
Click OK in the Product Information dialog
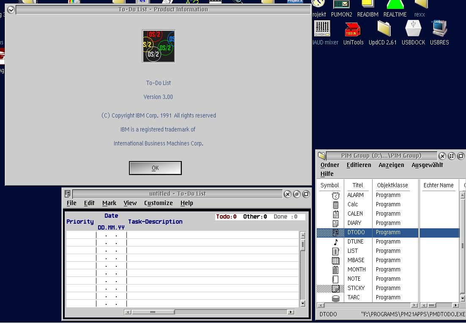(x=155, y=168)
